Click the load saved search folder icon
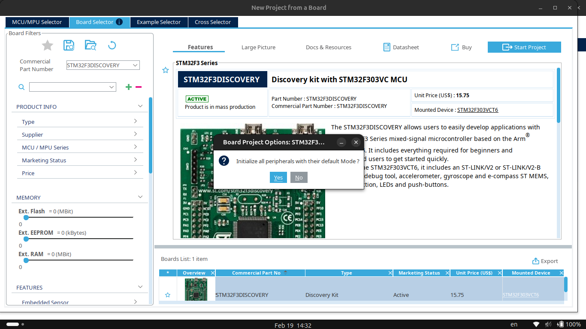The width and height of the screenshot is (586, 329). click(x=91, y=45)
